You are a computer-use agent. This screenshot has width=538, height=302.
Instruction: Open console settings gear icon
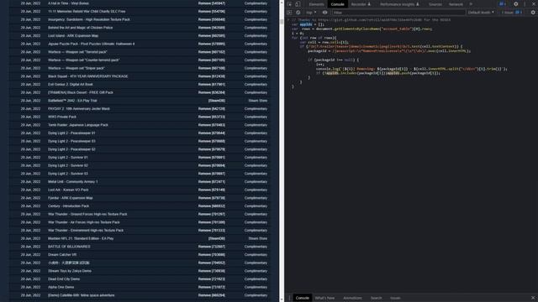pyautogui.click(x=533, y=13)
